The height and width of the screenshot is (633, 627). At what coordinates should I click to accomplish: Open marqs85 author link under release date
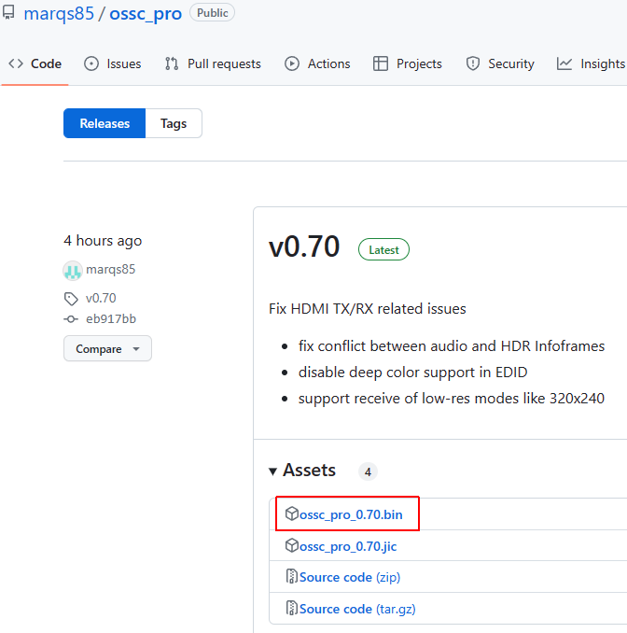tap(110, 269)
